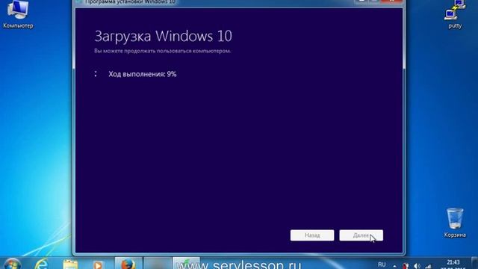This screenshot has height=269, width=478.
Task: Click the 'Программа установки Windows 10' title bar
Action: tap(131, 1)
